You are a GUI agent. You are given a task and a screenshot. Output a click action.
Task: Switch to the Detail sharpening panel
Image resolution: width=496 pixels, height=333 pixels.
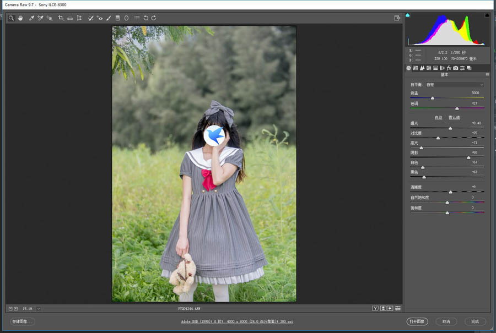click(422, 68)
